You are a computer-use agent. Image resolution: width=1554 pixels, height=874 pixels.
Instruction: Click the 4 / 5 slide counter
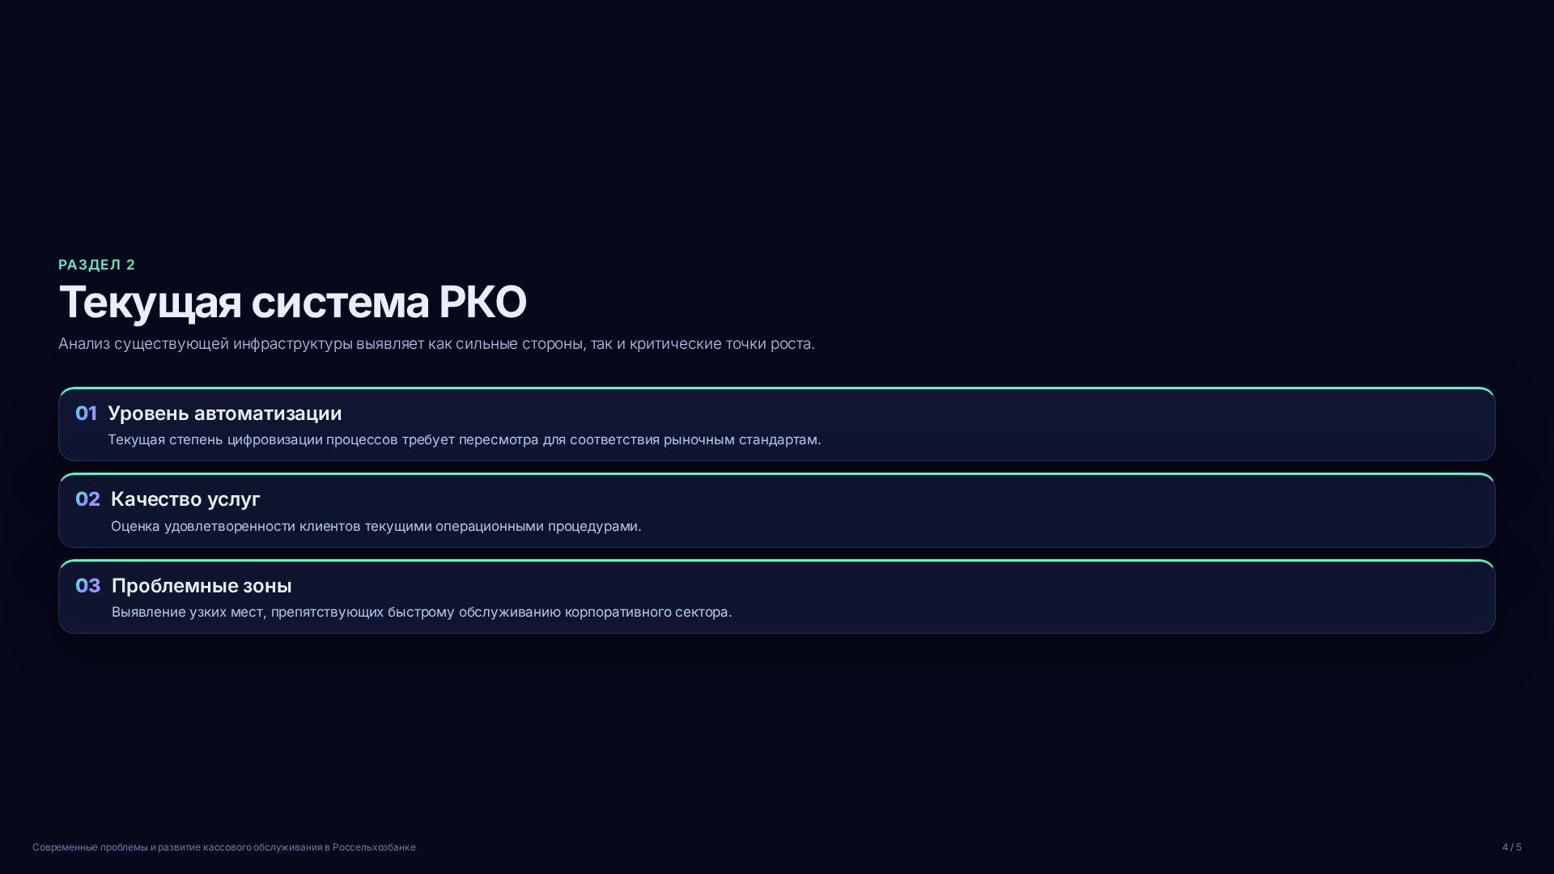(1512, 847)
